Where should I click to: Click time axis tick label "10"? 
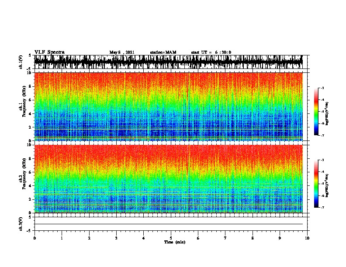click(307, 238)
